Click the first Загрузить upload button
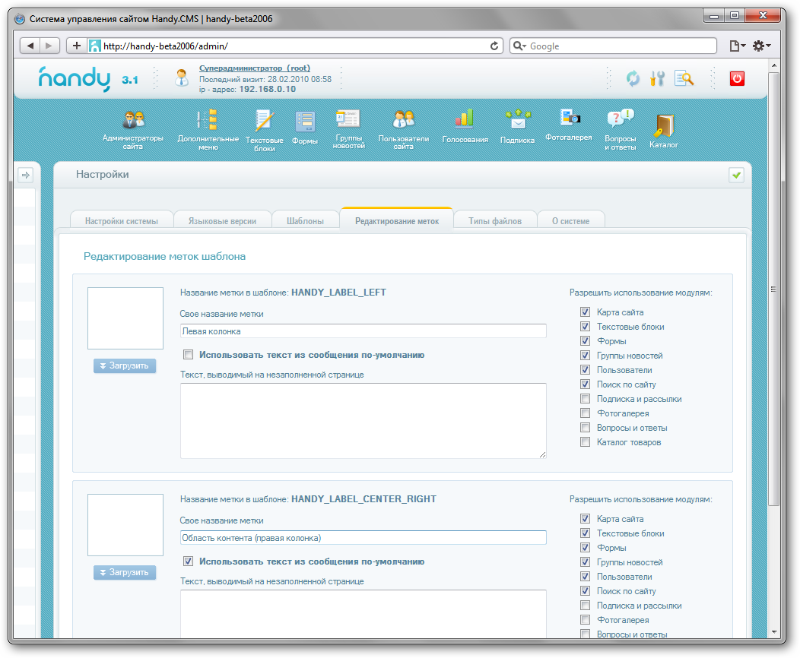This screenshot has width=800, height=658. coord(125,365)
